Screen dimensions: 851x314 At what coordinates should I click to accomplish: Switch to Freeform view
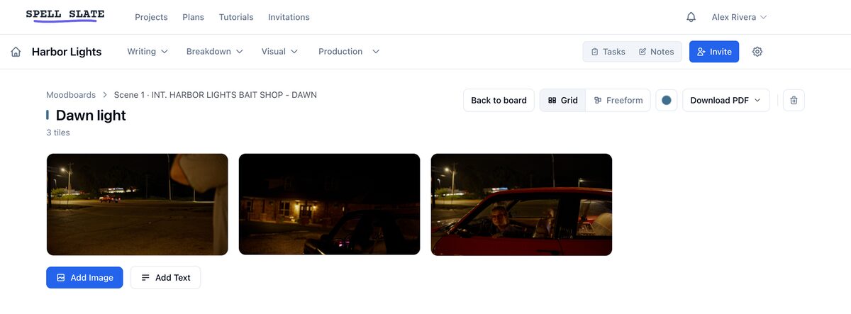click(618, 100)
